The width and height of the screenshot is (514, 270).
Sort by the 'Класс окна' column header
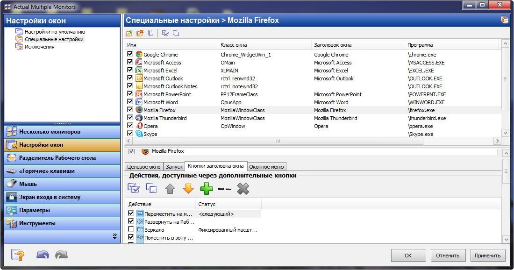pos(264,45)
